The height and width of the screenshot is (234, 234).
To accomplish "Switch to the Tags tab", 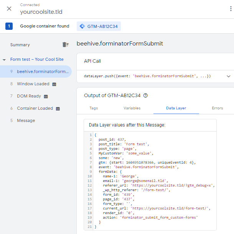I will pyautogui.click(x=94, y=108).
